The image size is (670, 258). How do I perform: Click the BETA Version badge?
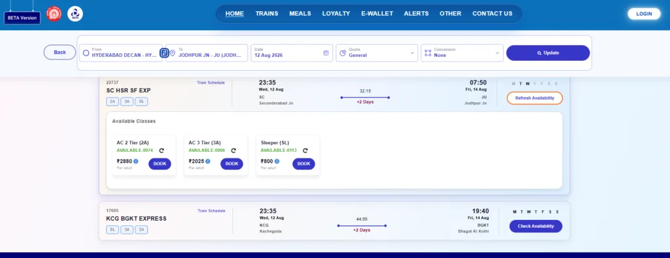[x=22, y=18]
